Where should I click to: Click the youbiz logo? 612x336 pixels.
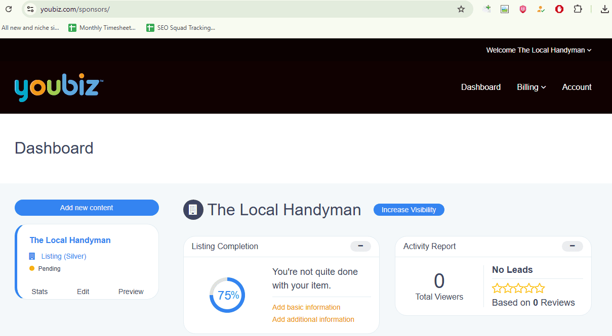(59, 88)
